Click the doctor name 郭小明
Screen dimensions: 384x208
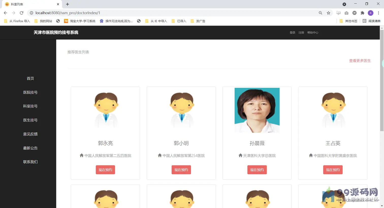(181, 143)
